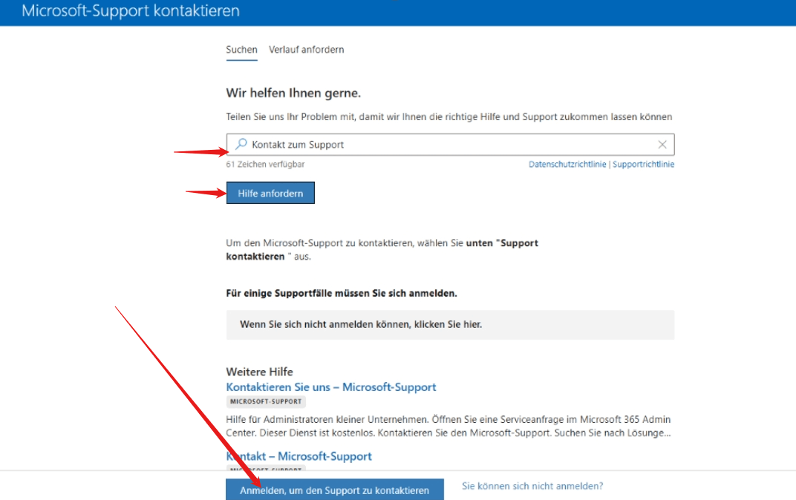Click the 'Microsoft-Support kontaktieren' title
796x500 pixels.
coord(131,10)
